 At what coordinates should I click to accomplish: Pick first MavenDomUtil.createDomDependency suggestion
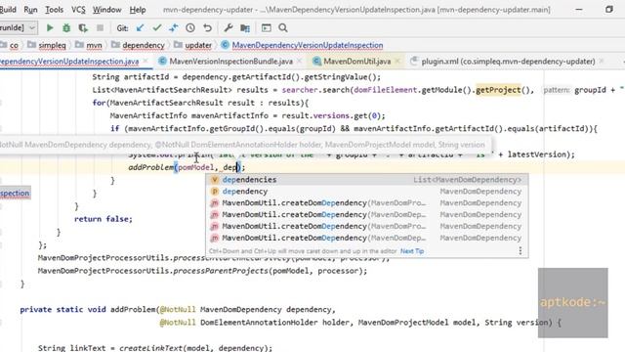tap(367, 202)
